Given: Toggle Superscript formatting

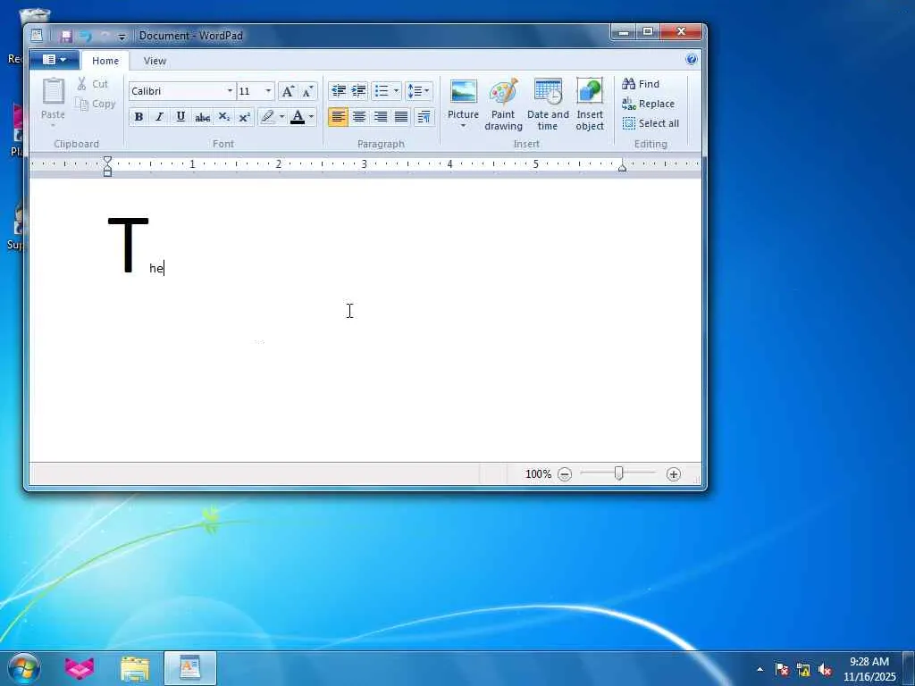Looking at the screenshot, I should coord(245,117).
